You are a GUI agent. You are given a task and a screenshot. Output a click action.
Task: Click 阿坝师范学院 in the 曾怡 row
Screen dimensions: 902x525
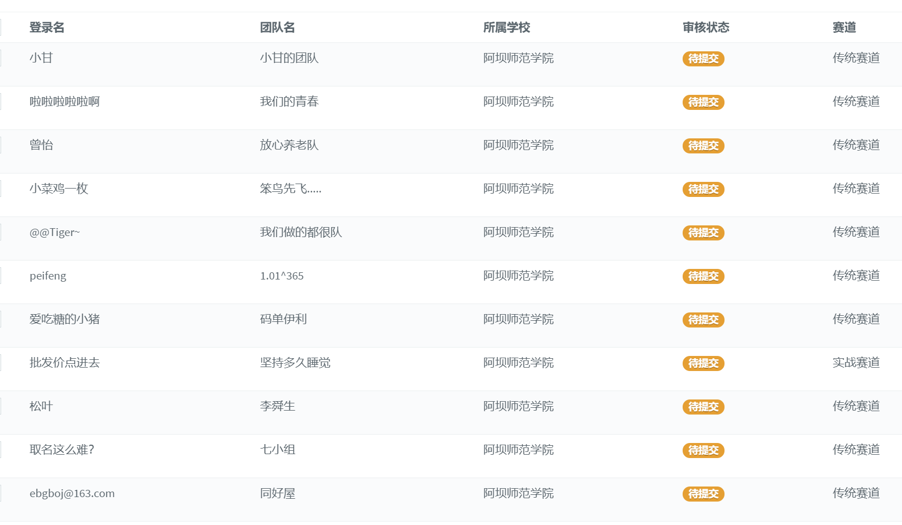(518, 145)
